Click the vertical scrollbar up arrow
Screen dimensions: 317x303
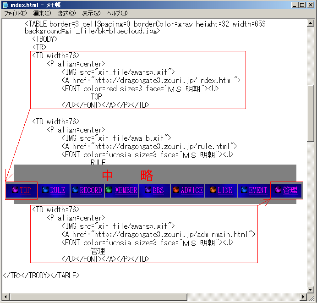coord(310,23)
